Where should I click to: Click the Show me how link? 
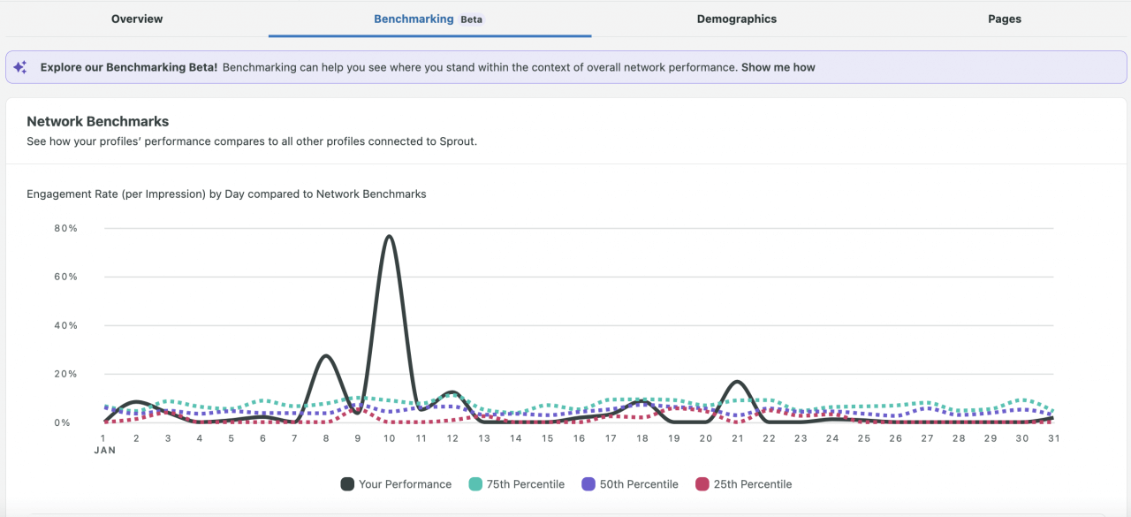tap(778, 66)
